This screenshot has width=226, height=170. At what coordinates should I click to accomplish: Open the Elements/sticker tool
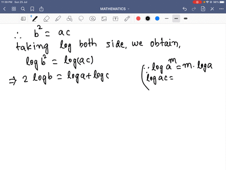coord(92,19)
